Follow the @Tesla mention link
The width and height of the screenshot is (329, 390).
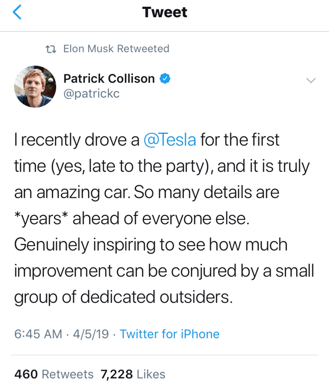(x=169, y=140)
